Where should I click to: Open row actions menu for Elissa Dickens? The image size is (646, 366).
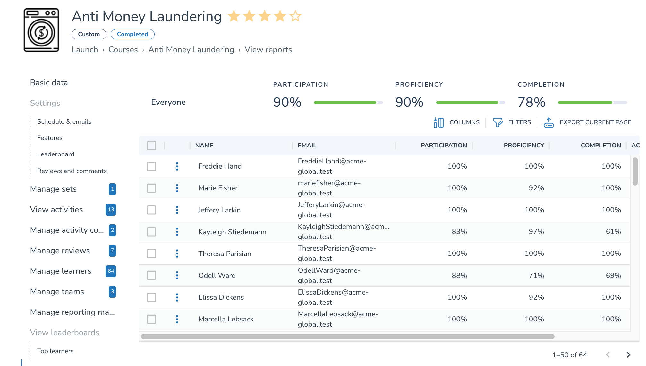(177, 297)
